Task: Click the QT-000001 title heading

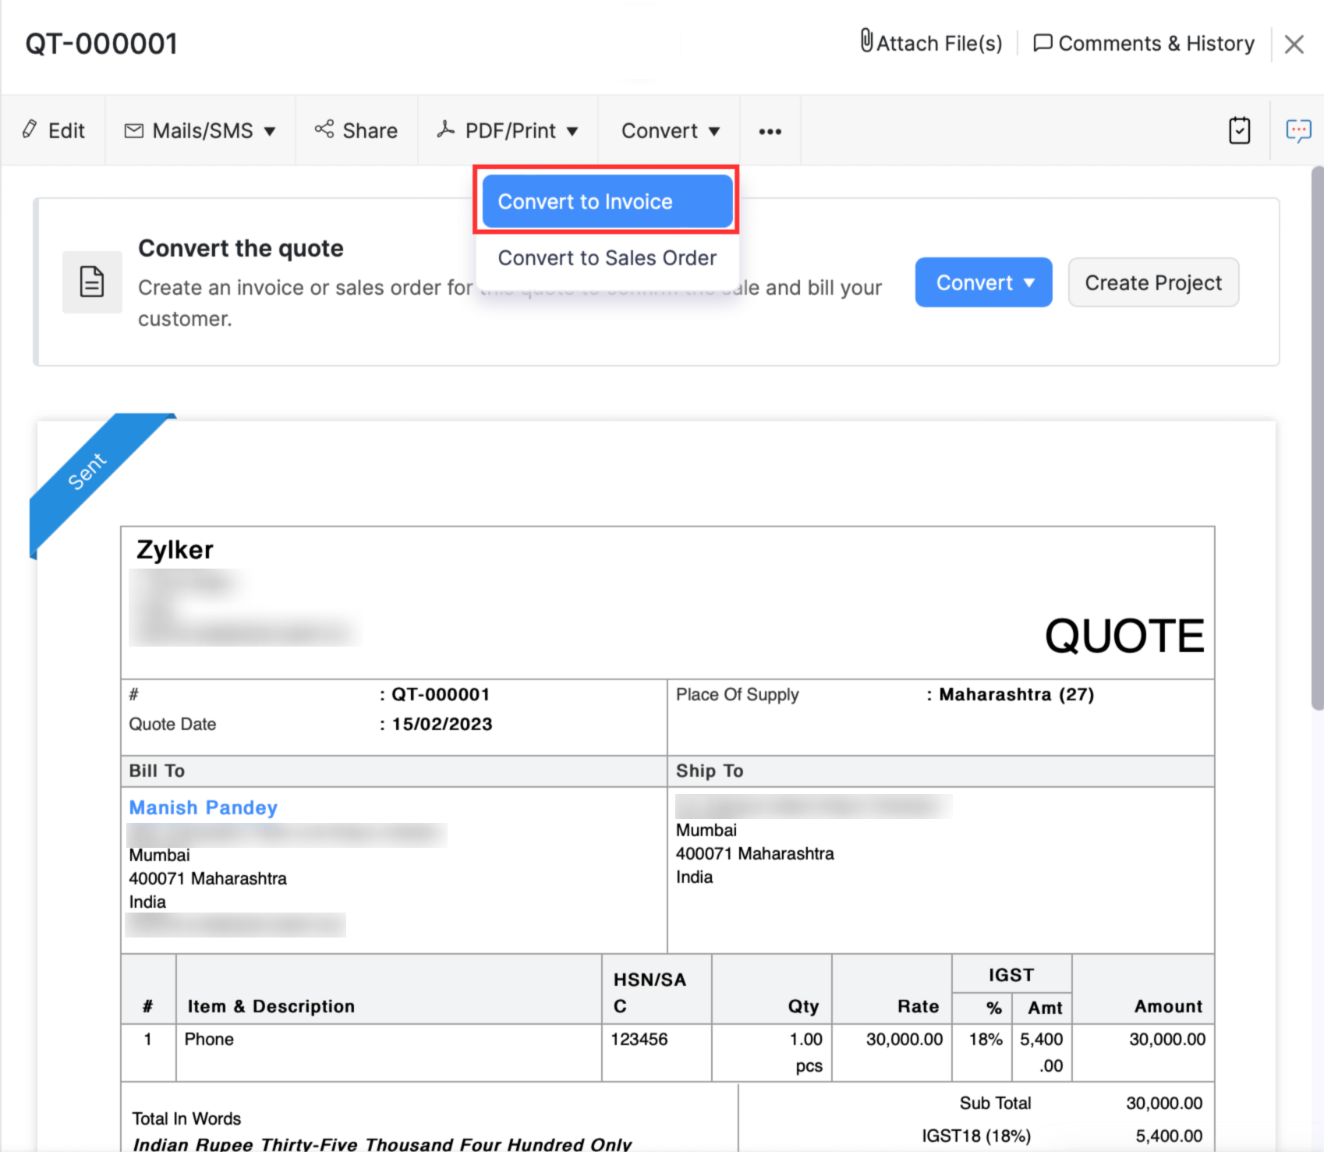Action: coord(100,43)
